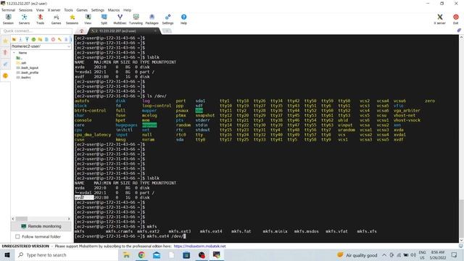Click the download arrow SFTP icon
The width and height of the screenshot is (464, 261).
coord(20,39)
